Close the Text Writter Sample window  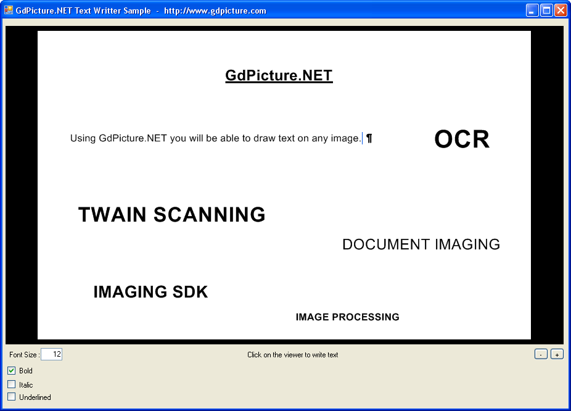(561, 10)
